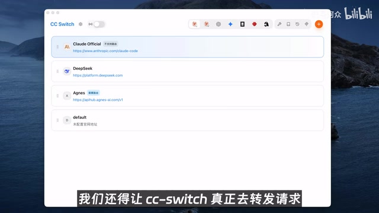Open the wrench tools icon
This screenshot has height=213, width=379.
tap(279, 24)
